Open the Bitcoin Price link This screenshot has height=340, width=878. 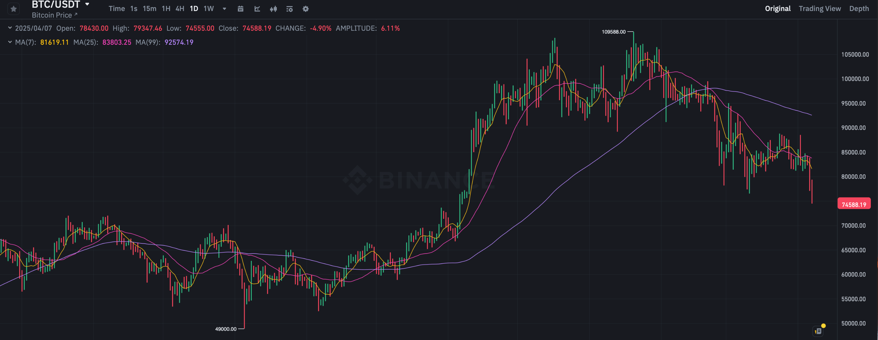tap(55, 15)
